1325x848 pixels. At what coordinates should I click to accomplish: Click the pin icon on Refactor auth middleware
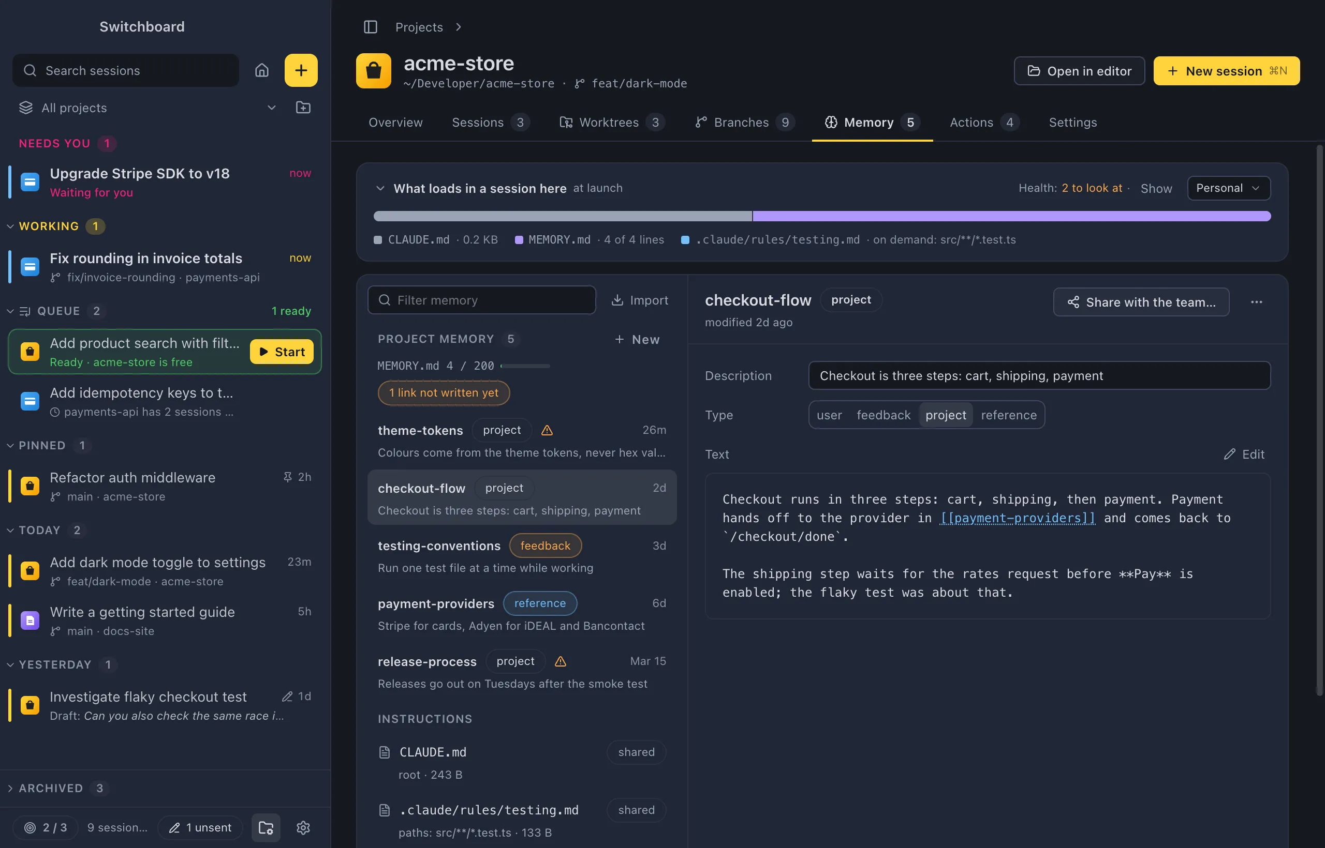[x=287, y=477]
